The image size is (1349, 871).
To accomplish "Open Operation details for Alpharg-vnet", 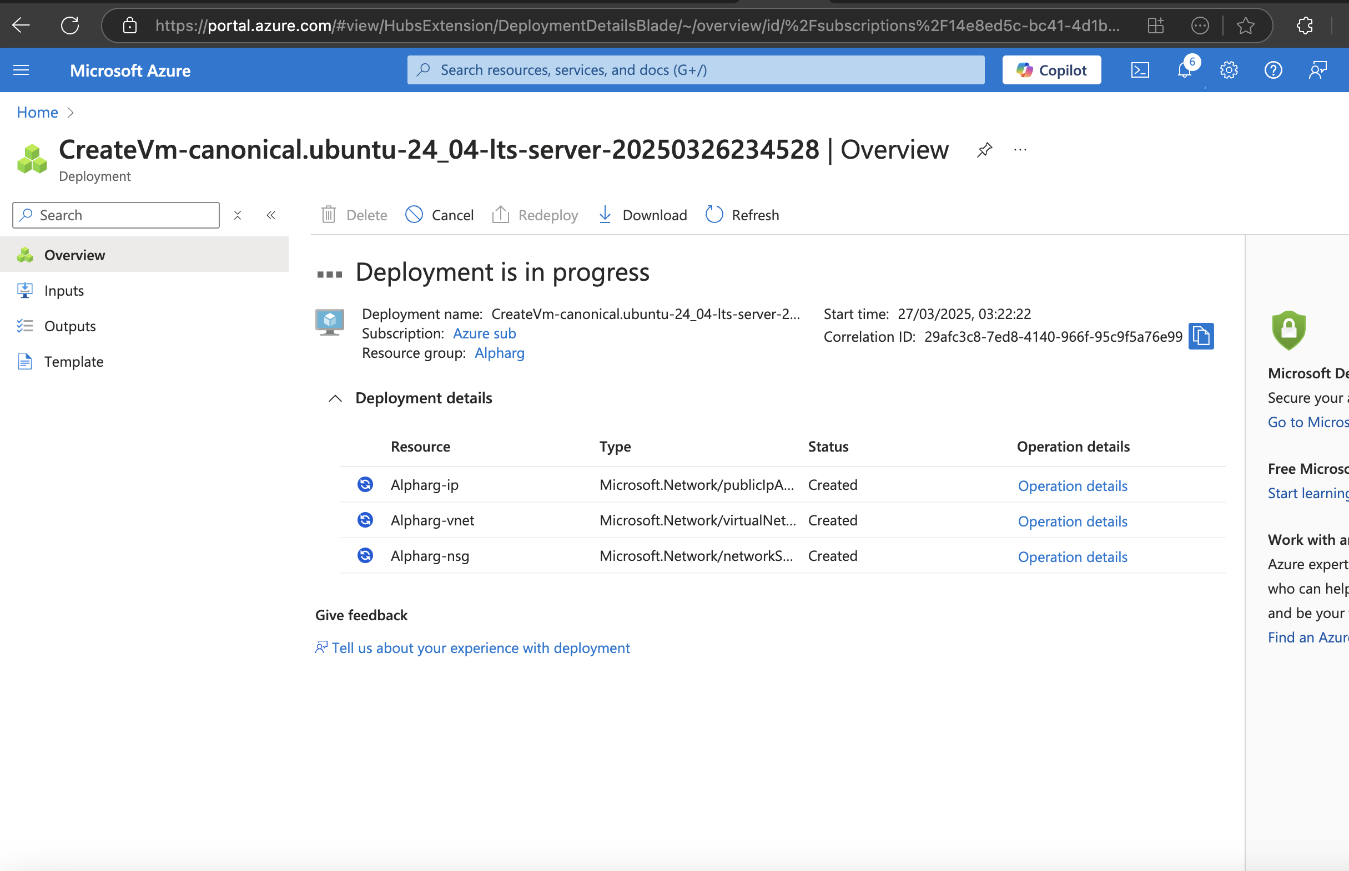I will point(1073,521).
